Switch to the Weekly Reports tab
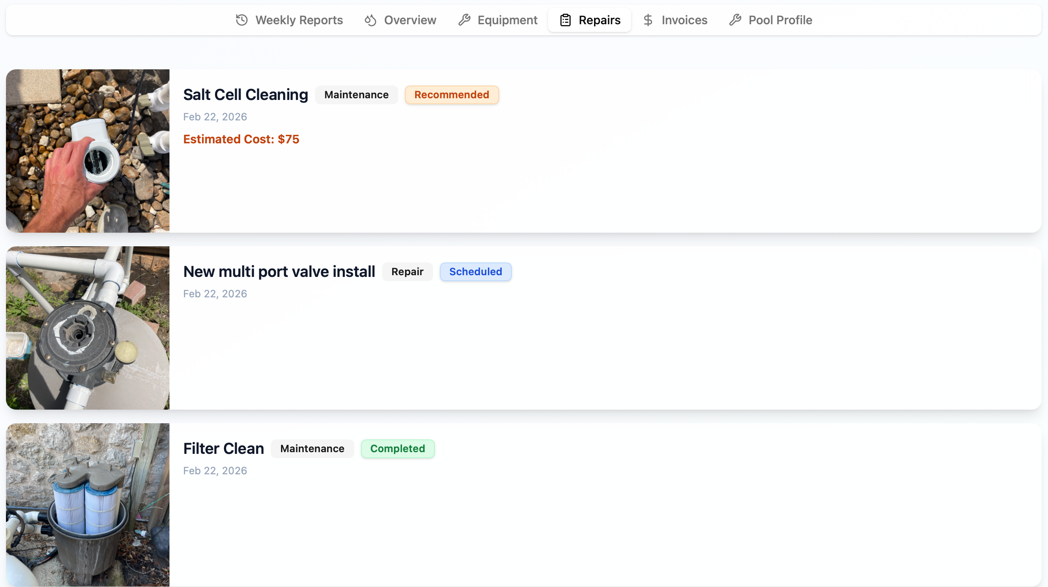 (299, 20)
